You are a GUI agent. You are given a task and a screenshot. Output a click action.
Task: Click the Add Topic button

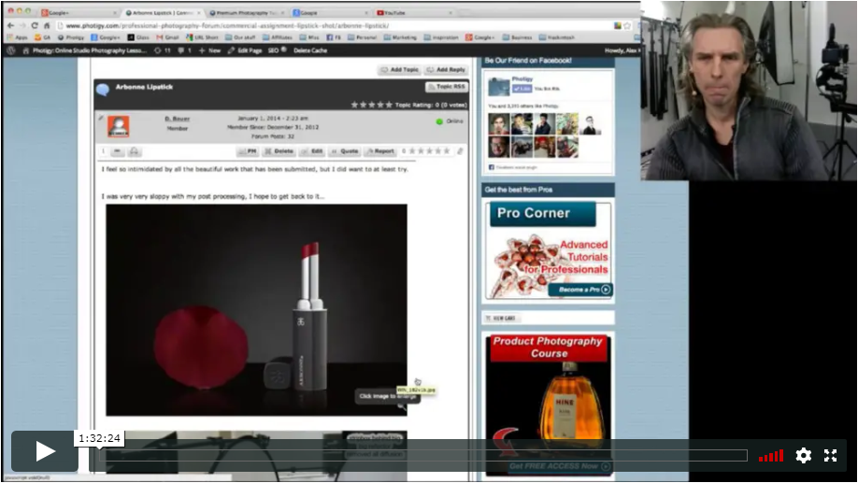(x=399, y=69)
